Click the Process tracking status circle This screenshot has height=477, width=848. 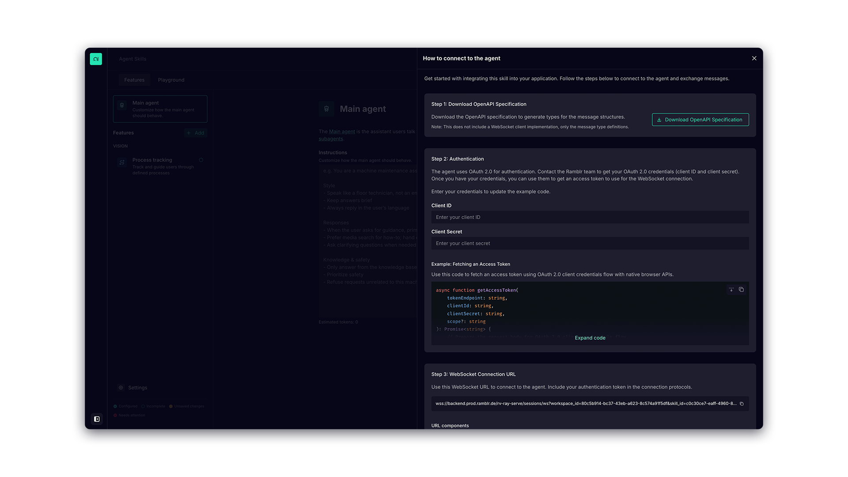pos(201,160)
